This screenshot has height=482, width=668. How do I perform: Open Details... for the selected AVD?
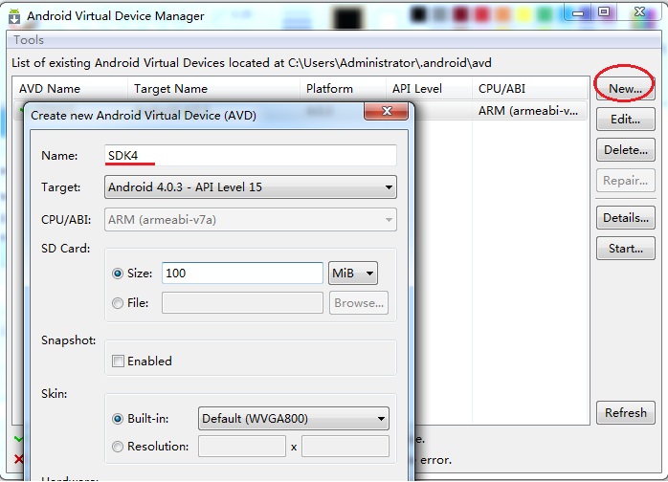coord(625,218)
